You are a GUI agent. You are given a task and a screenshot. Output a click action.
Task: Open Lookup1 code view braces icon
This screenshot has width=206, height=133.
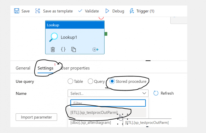63,49
